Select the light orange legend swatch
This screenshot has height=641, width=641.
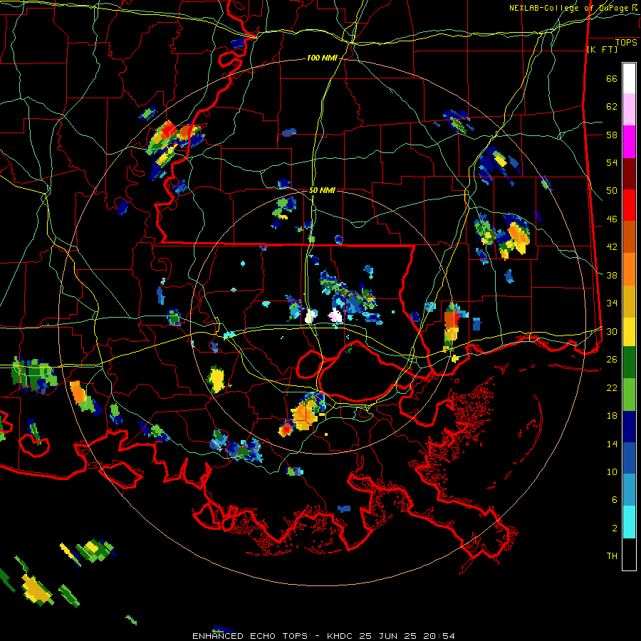(629, 269)
